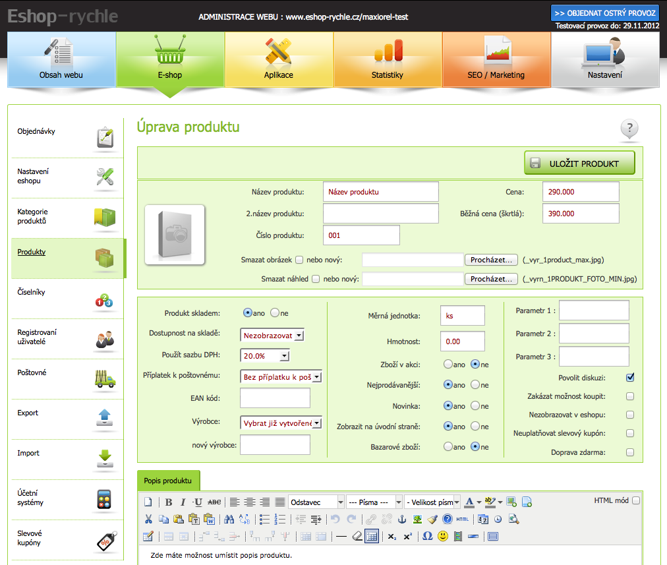Expand the Dostupnost na skladě dropdown
The image size is (667, 565).
pos(273,336)
